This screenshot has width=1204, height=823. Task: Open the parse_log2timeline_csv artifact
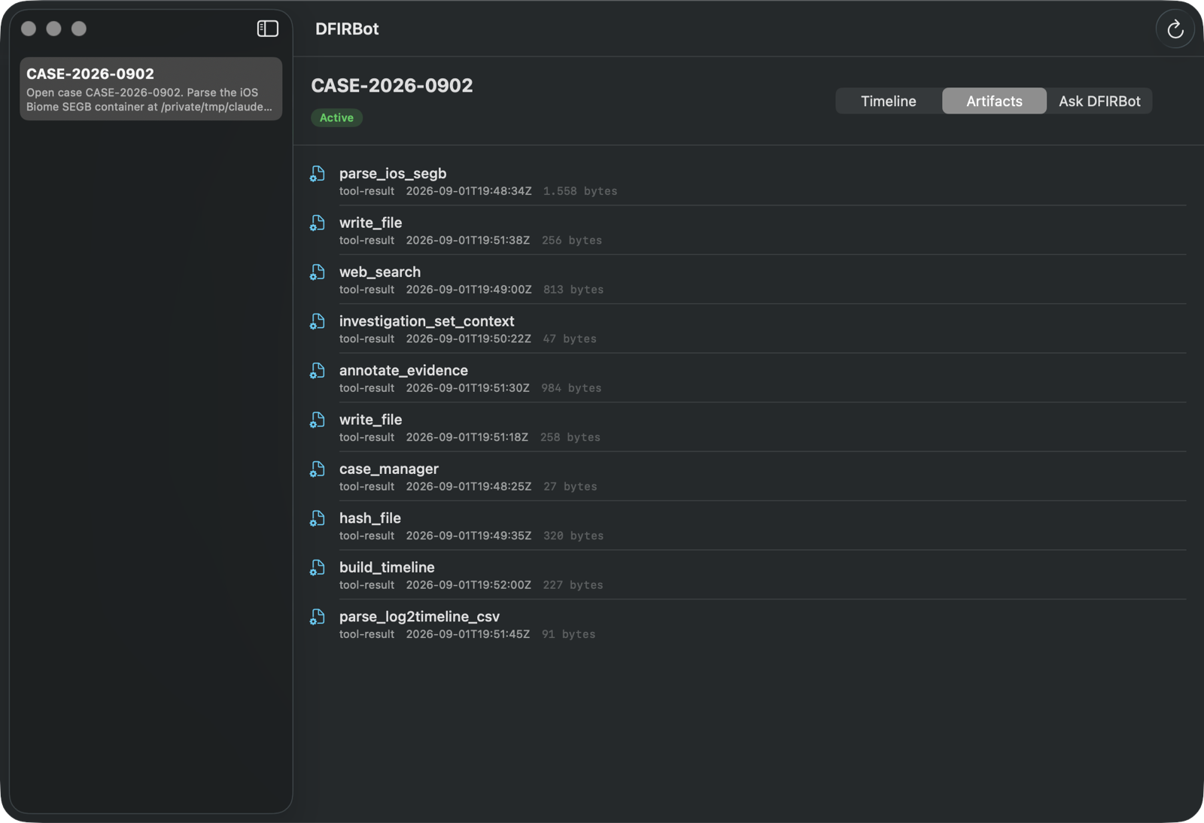pyautogui.click(x=747, y=624)
